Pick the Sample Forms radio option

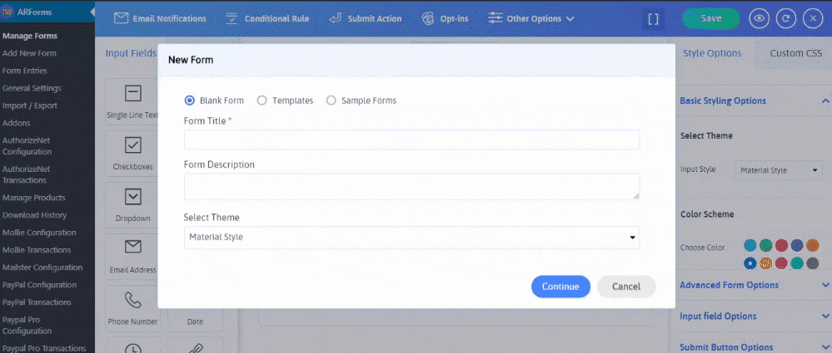pos(331,101)
